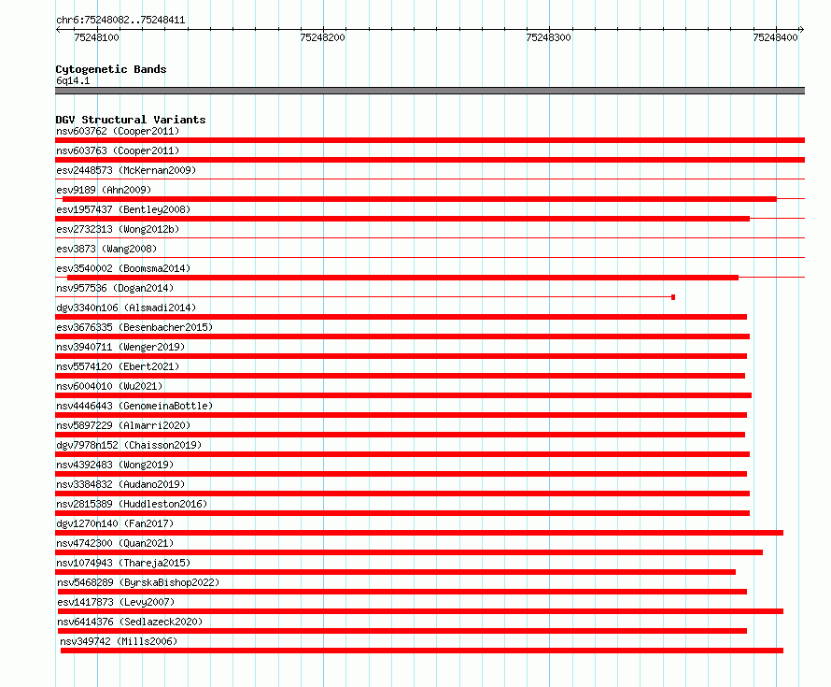Image resolution: width=831 pixels, height=687 pixels.
Task: Click the red bar under nsv349742 (Mills2006)
Action: [422, 651]
